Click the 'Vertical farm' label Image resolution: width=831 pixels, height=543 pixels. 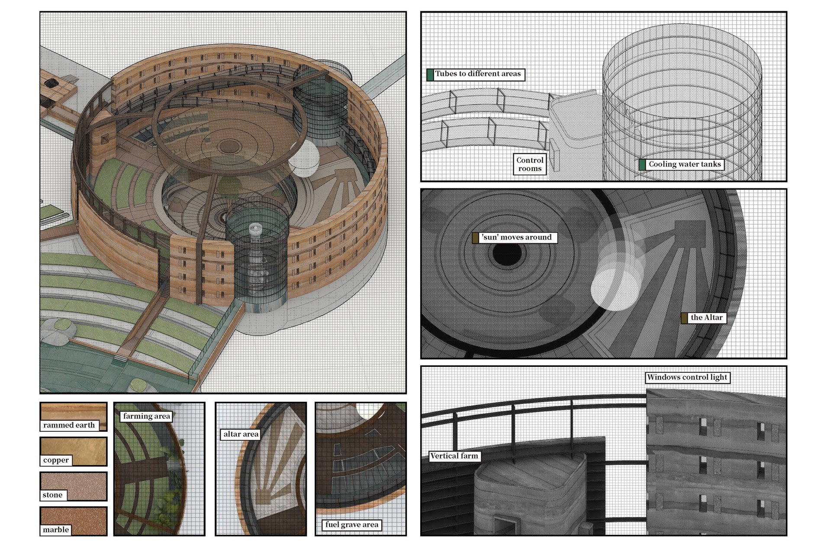tap(454, 456)
